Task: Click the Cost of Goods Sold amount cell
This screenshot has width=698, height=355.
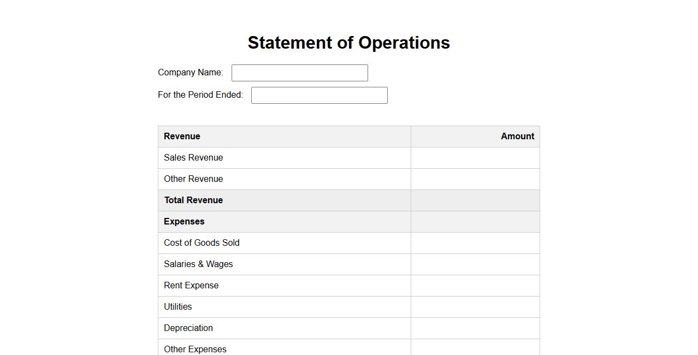Action: click(475, 243)
